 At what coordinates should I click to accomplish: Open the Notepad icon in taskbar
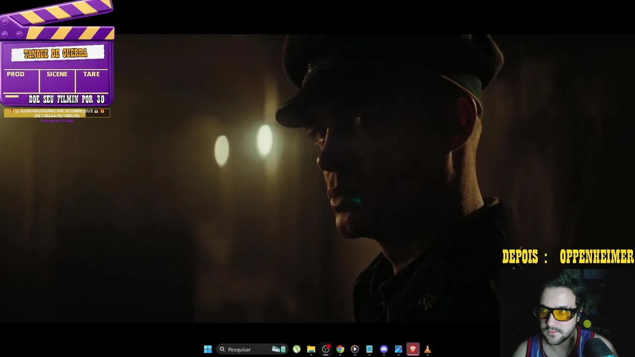pos(369,349)
